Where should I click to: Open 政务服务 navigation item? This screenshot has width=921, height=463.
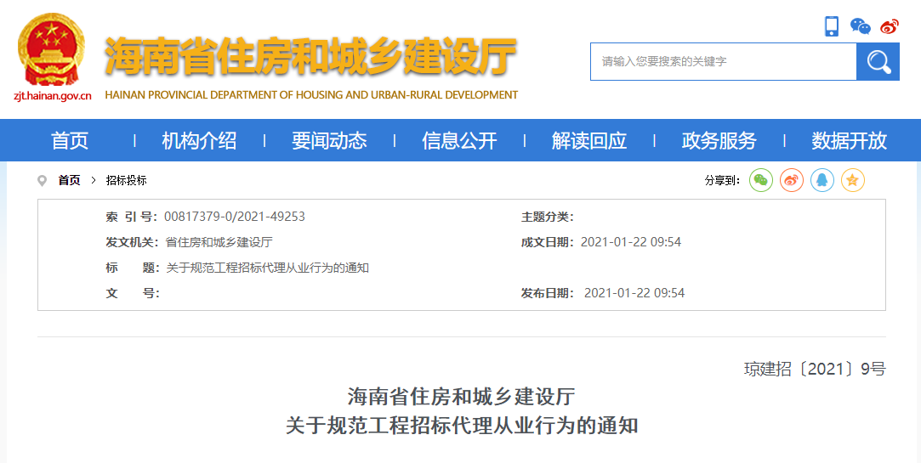[719, 141]
